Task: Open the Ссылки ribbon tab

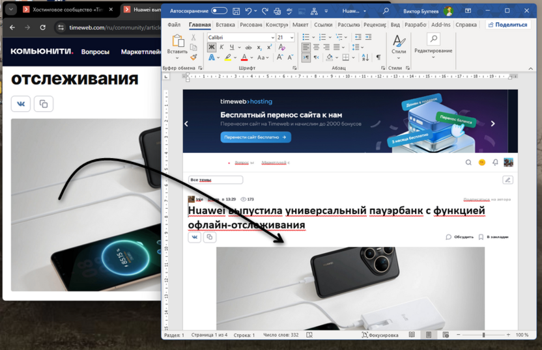Action: coord(323,25)
